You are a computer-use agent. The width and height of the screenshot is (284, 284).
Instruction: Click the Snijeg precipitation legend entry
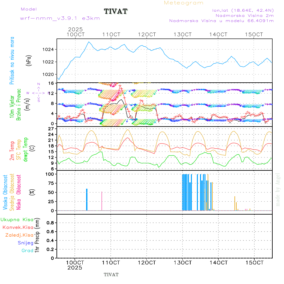point(26,243)
